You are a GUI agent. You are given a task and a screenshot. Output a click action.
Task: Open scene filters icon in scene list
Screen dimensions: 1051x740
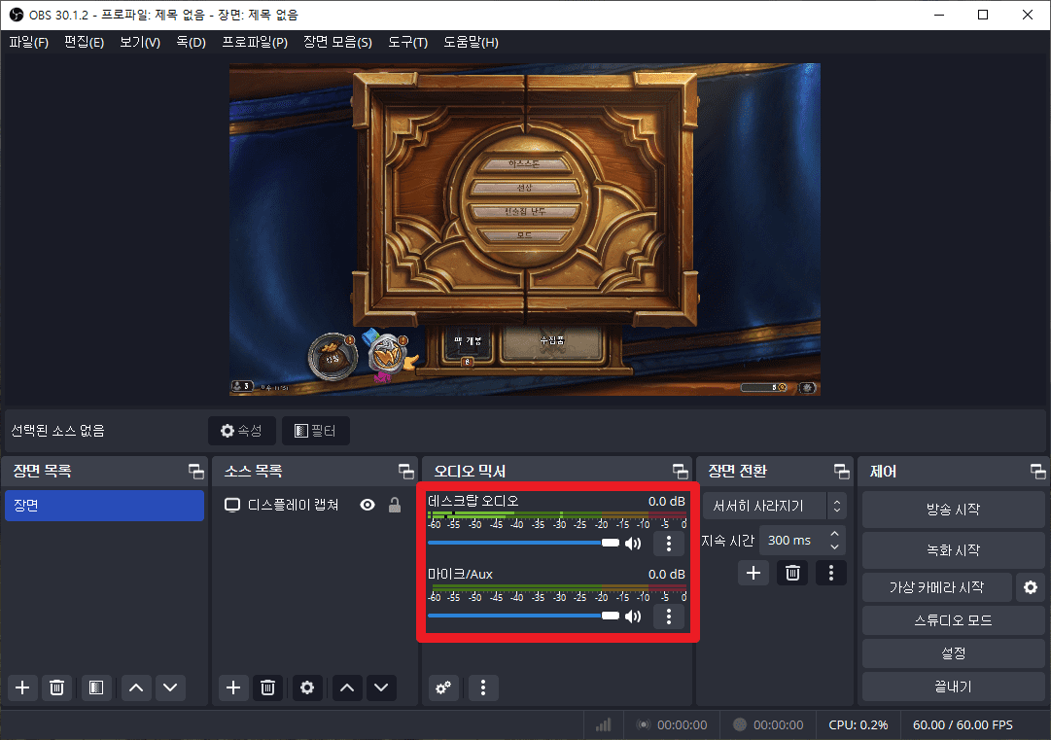[96, 687]
